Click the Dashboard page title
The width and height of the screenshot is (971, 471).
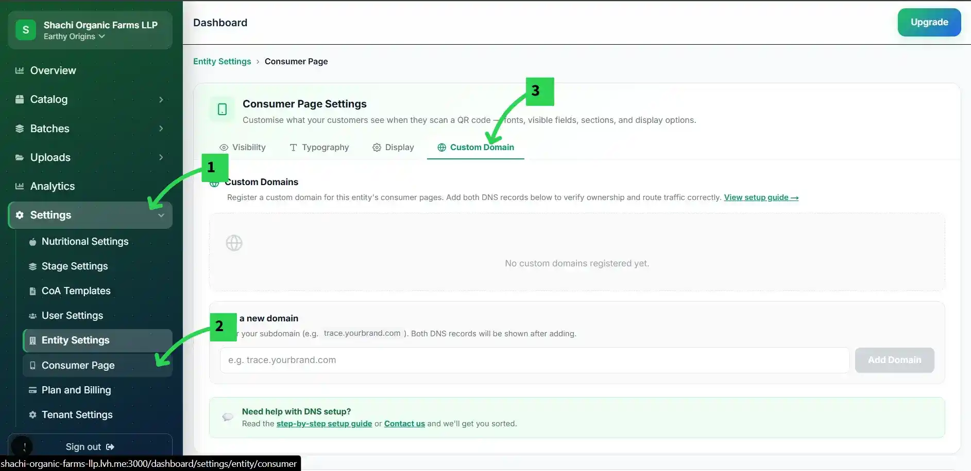[220, 23]
